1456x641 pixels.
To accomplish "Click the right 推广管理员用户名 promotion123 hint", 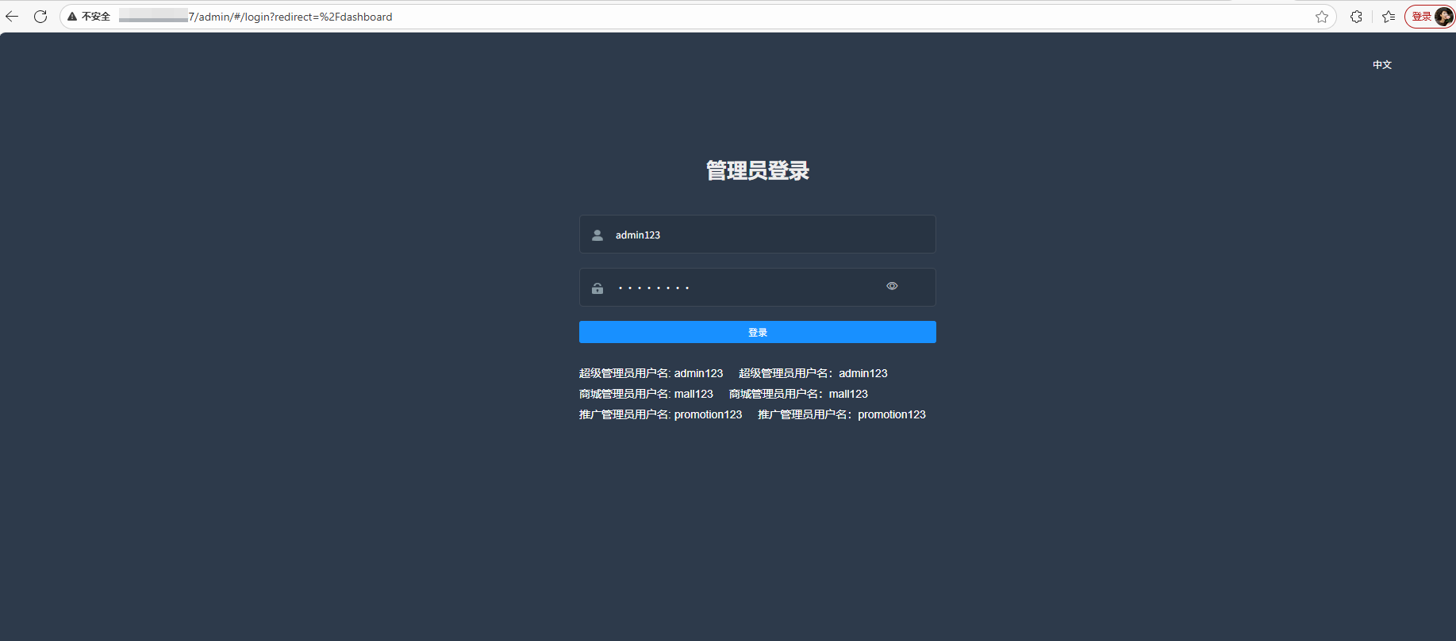I will (841, 414).
